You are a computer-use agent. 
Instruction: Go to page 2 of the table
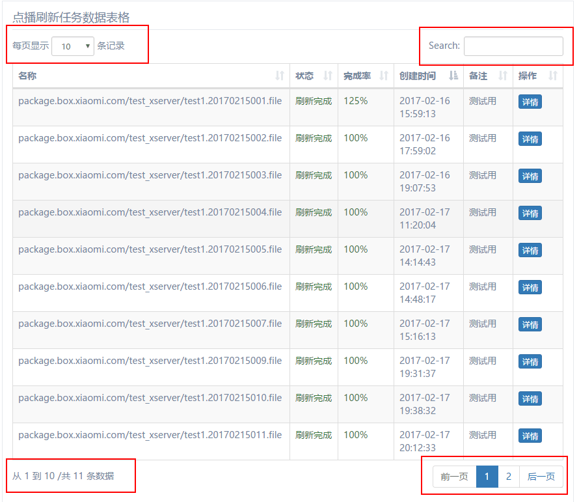[x=508, y=476]
